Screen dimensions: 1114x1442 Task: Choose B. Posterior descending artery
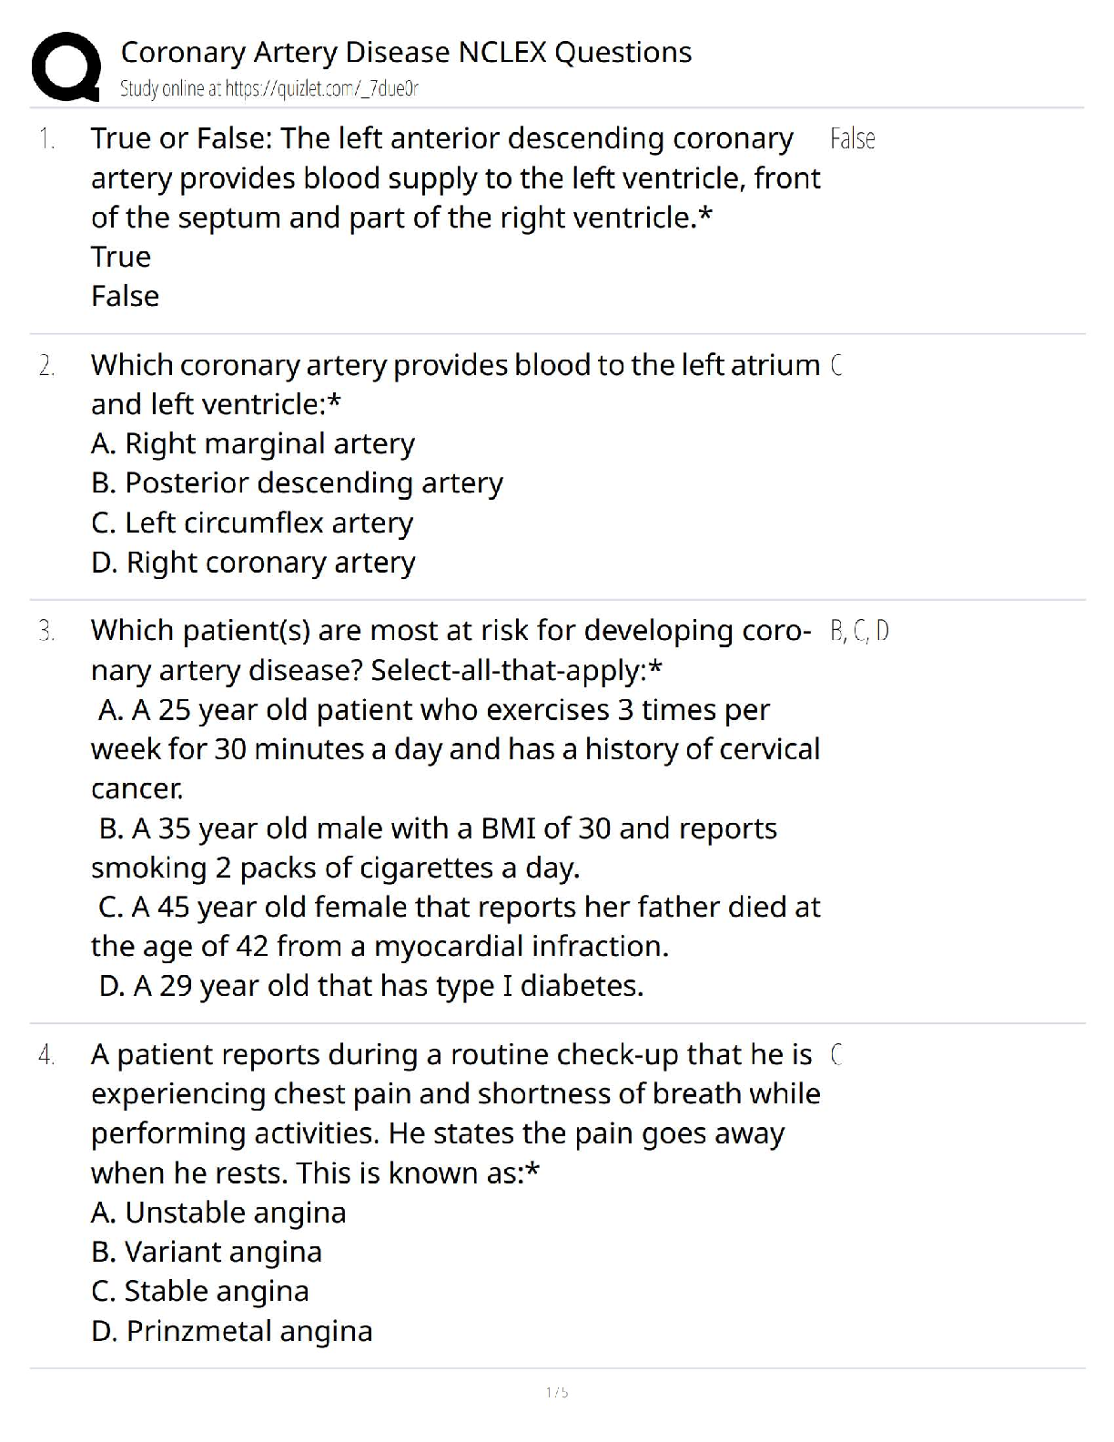pos(297,482)
